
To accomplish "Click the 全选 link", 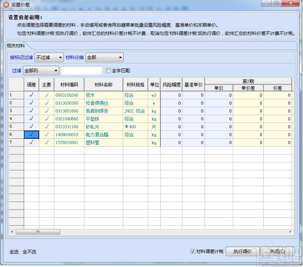I will (14, 252).
